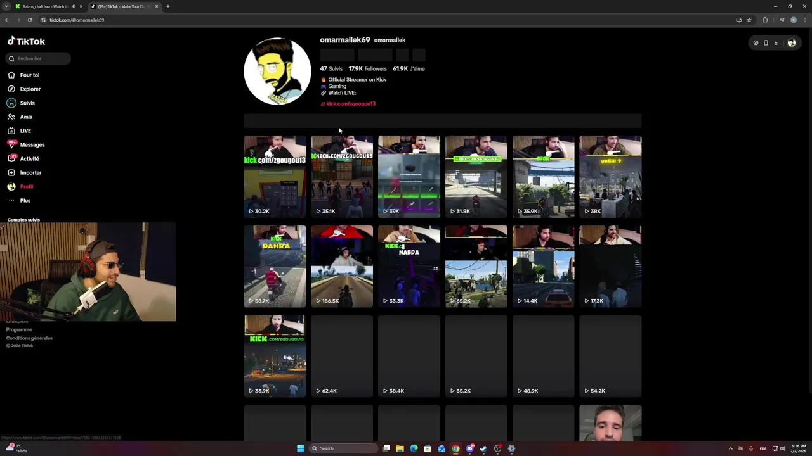812x456 pixels.
Task: Open the DAHRA video with 58.7K views
Action: pyautogui.click(x=275, y=267)
